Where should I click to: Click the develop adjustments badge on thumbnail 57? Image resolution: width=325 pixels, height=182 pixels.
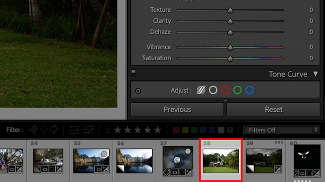point(189,172)
